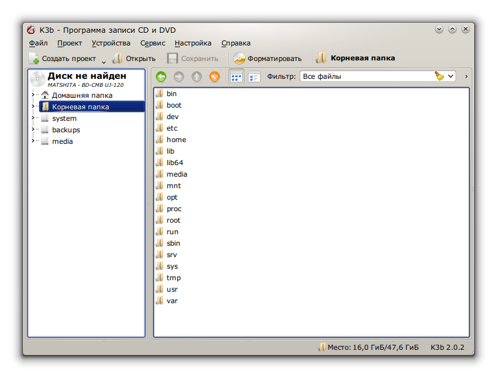
Task: Click the Открыть project toolbar button
Action: (134, 58)
